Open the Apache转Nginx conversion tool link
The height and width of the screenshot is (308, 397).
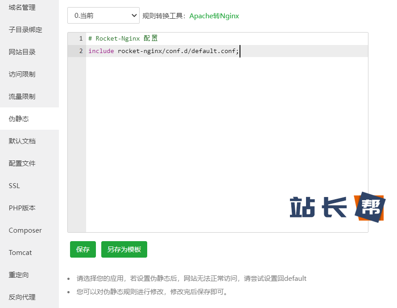tap(214, 16)
